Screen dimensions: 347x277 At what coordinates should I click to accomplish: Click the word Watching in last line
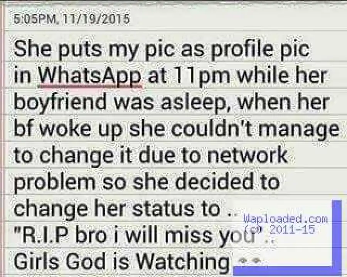tap(183, 262)
